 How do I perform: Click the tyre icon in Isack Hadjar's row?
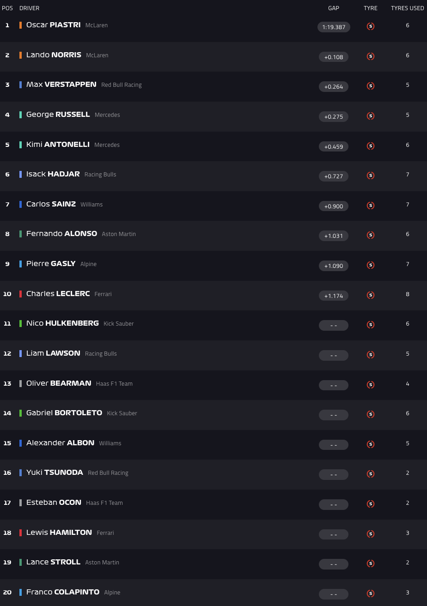click(x=371, y=176)
